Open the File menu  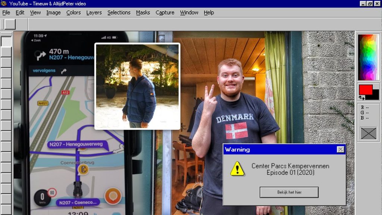6,13
